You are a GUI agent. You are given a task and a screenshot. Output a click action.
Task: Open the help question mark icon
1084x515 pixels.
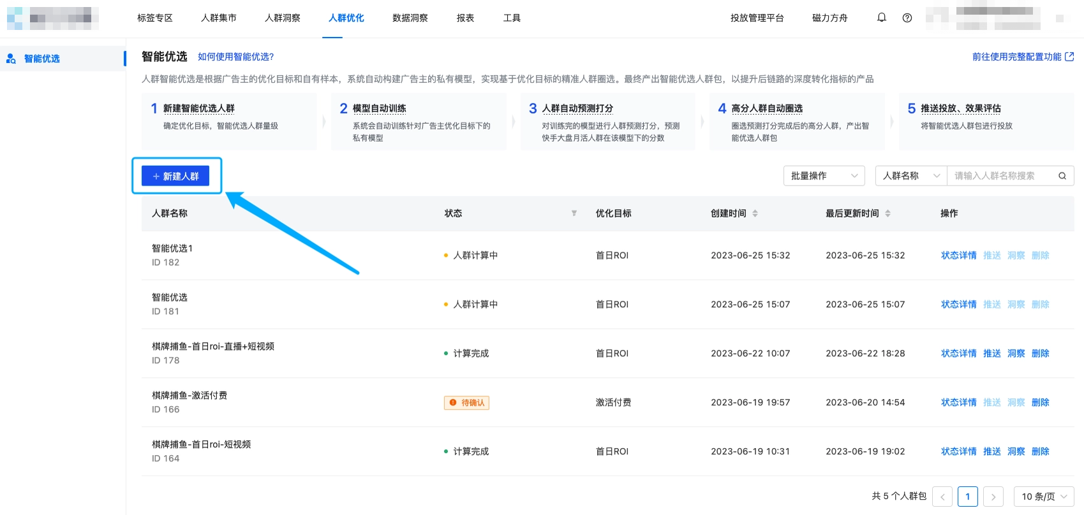907,18
